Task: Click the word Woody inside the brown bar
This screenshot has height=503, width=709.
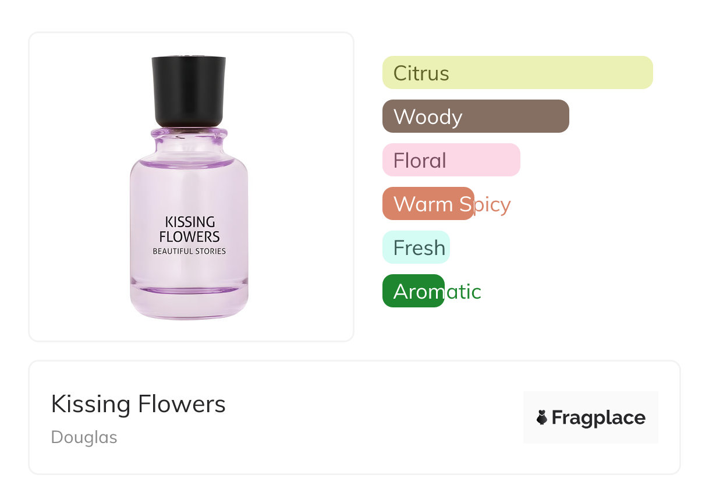Action: 428,117
